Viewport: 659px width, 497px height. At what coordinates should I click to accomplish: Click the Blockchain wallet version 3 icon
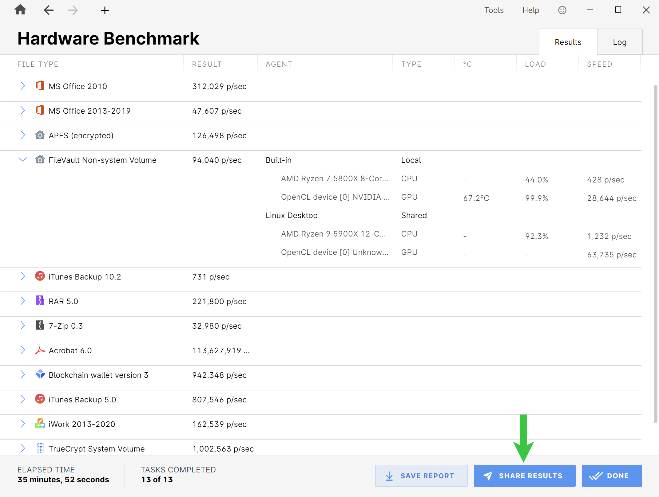[x=40, y=374]
